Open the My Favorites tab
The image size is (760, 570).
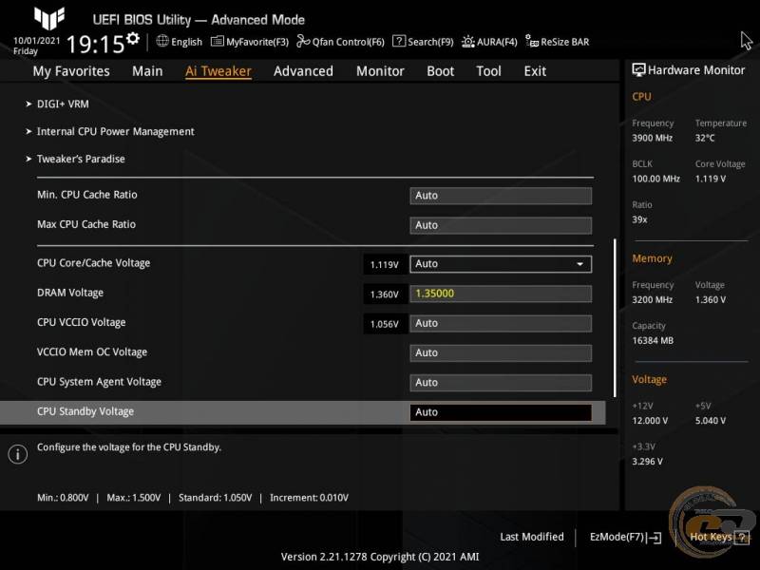[71, 71]
